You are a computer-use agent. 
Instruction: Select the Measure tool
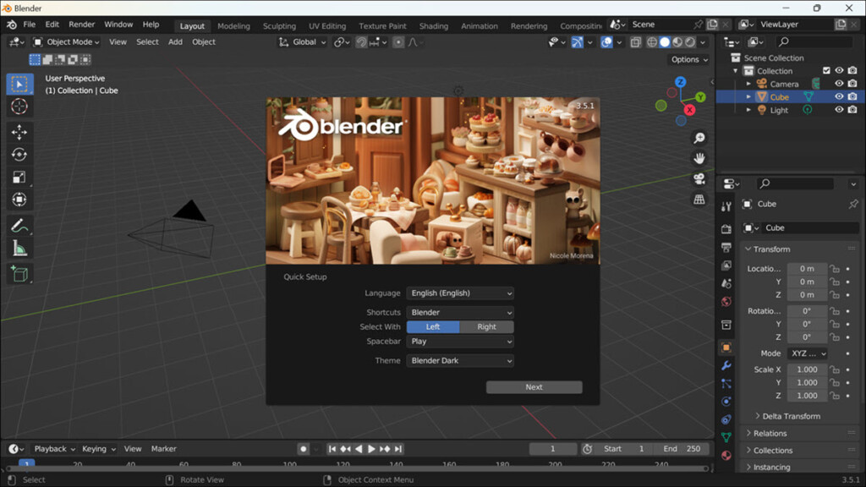pyautogui.click(x=19, y=249)
